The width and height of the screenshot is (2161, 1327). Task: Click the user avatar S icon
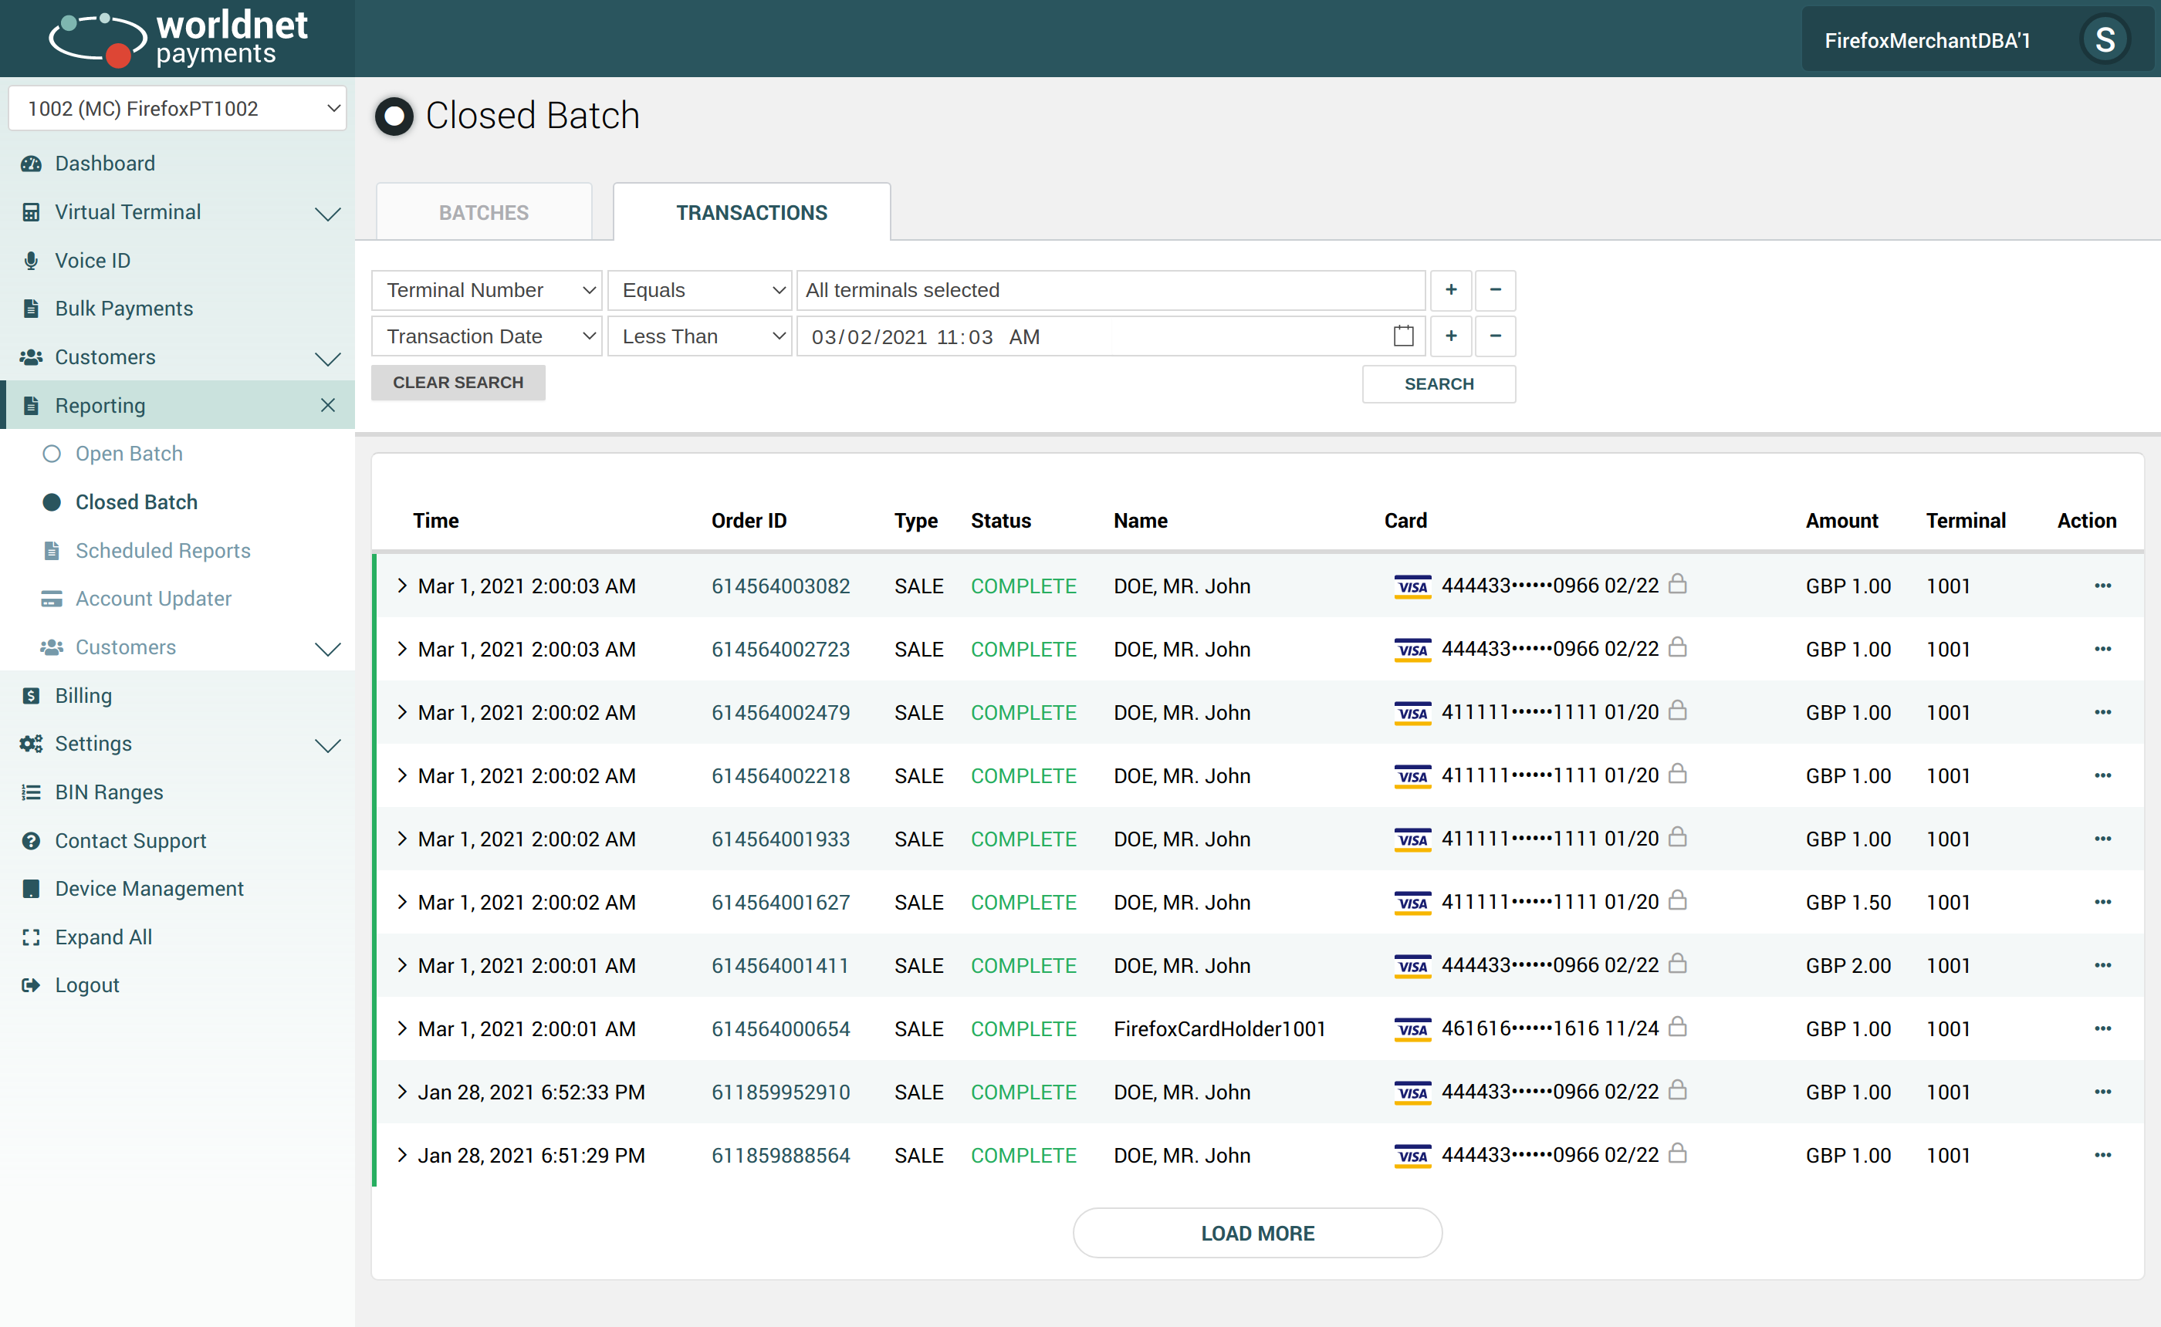pos(2104,39)
